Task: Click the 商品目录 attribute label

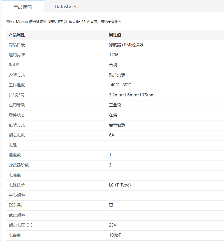Action: 17,45
